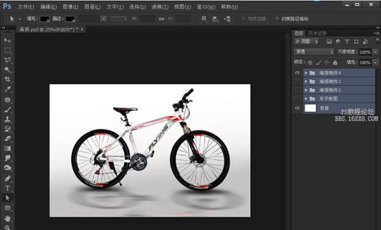Select the Rounded Rectangle shape tool
381x230 pixels.
pos(8,208)
